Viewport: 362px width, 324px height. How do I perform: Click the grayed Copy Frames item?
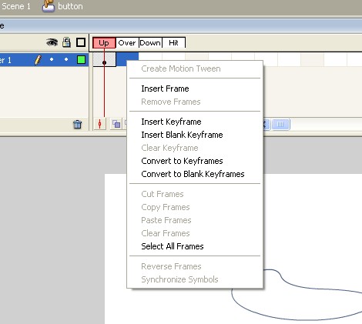195,207
